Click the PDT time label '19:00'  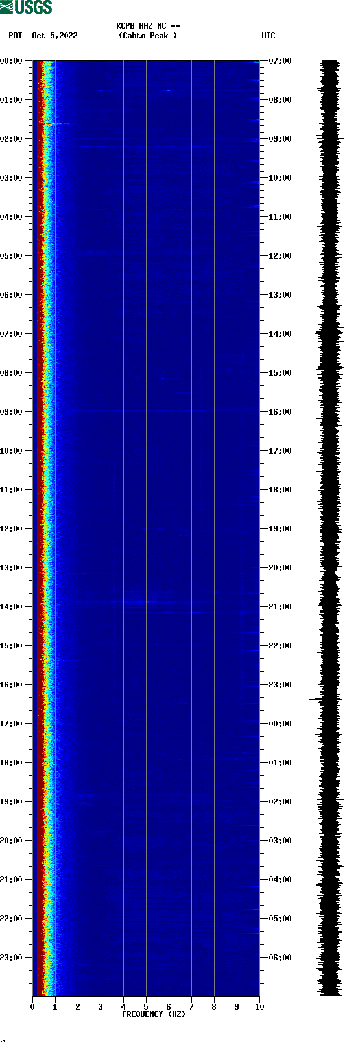tap(11, 802)
